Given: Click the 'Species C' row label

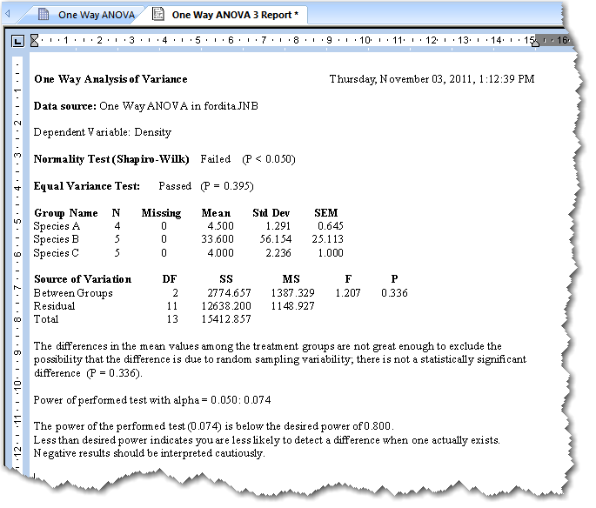Looking at the screenshot, I should (57, 253).
